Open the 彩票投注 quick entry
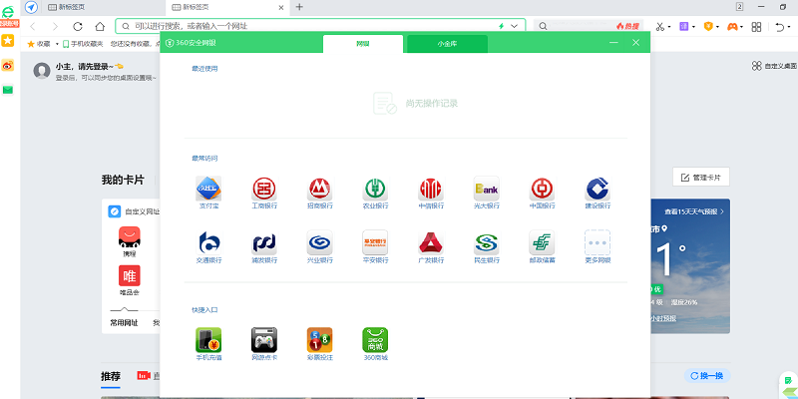 point(319,340)
